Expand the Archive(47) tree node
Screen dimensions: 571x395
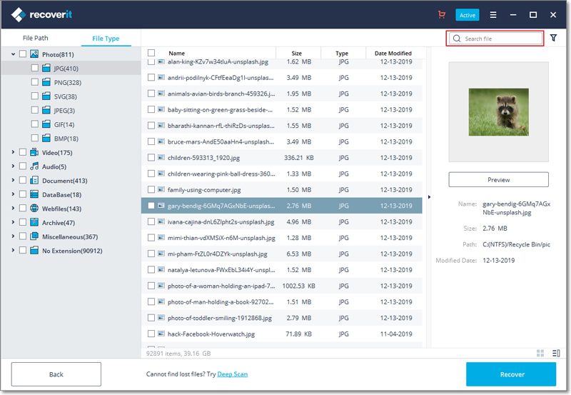click(13, 222)
